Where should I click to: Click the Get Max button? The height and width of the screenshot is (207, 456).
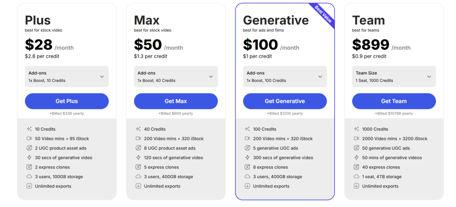(x=176, y=101)
